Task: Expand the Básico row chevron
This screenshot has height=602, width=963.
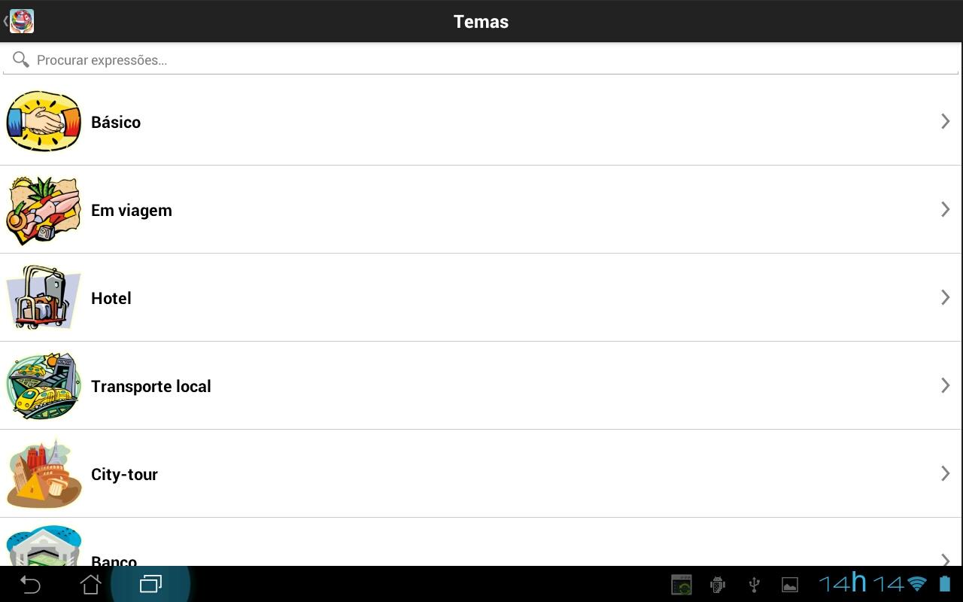Action: coord(946,121)
